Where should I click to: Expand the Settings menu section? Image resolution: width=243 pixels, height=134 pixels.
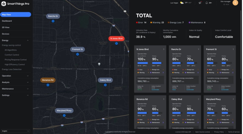28,95
